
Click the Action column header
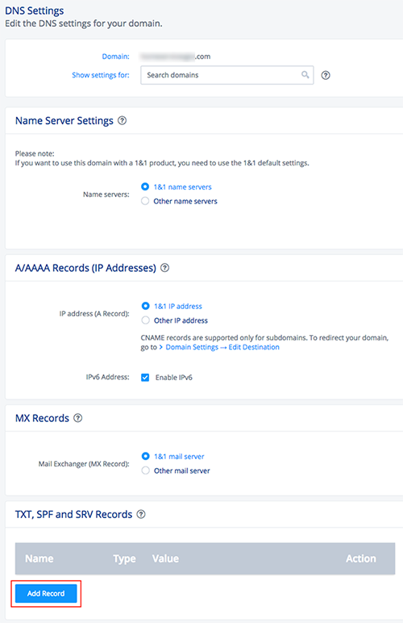coord(361,558)
